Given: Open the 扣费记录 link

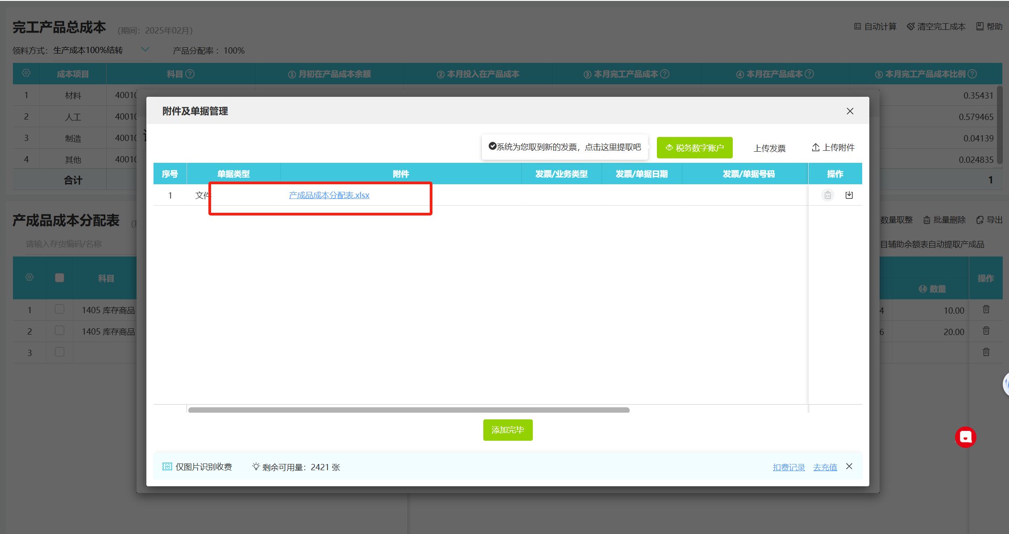Looking at the screenshot, I should (x=789, y=467).
